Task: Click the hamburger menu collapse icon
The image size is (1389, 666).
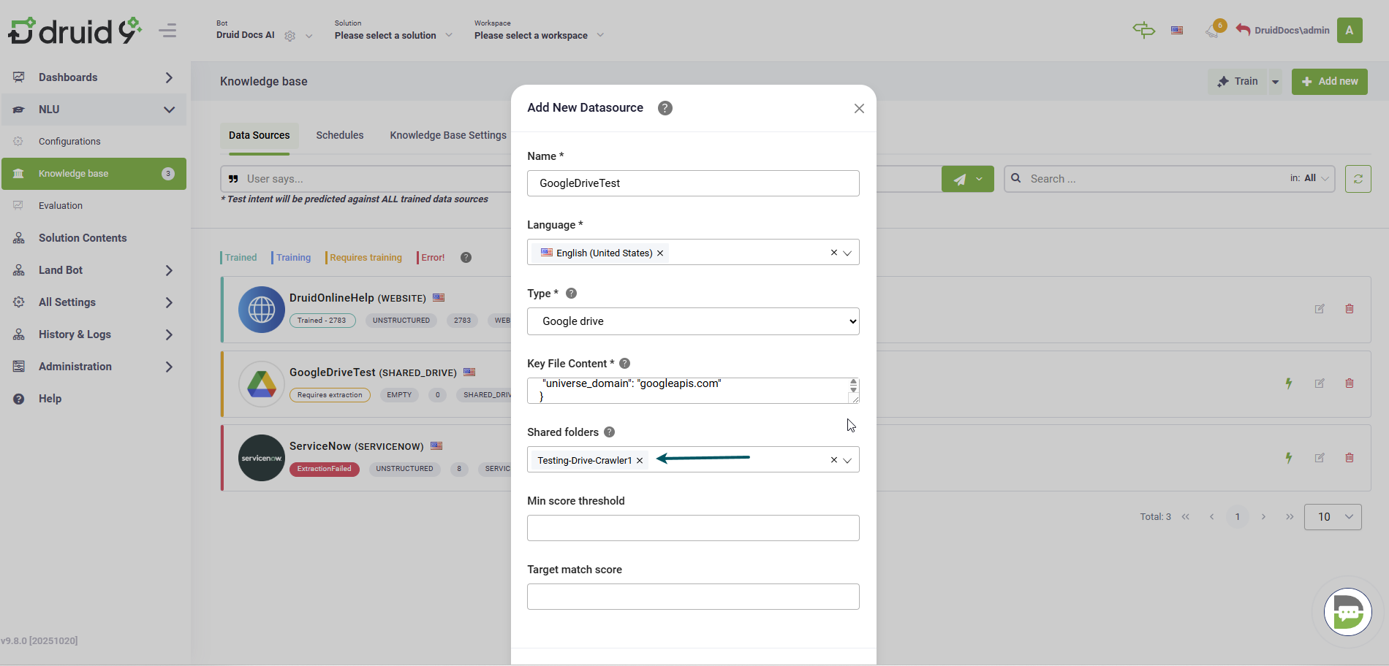Action: [168, 31]
